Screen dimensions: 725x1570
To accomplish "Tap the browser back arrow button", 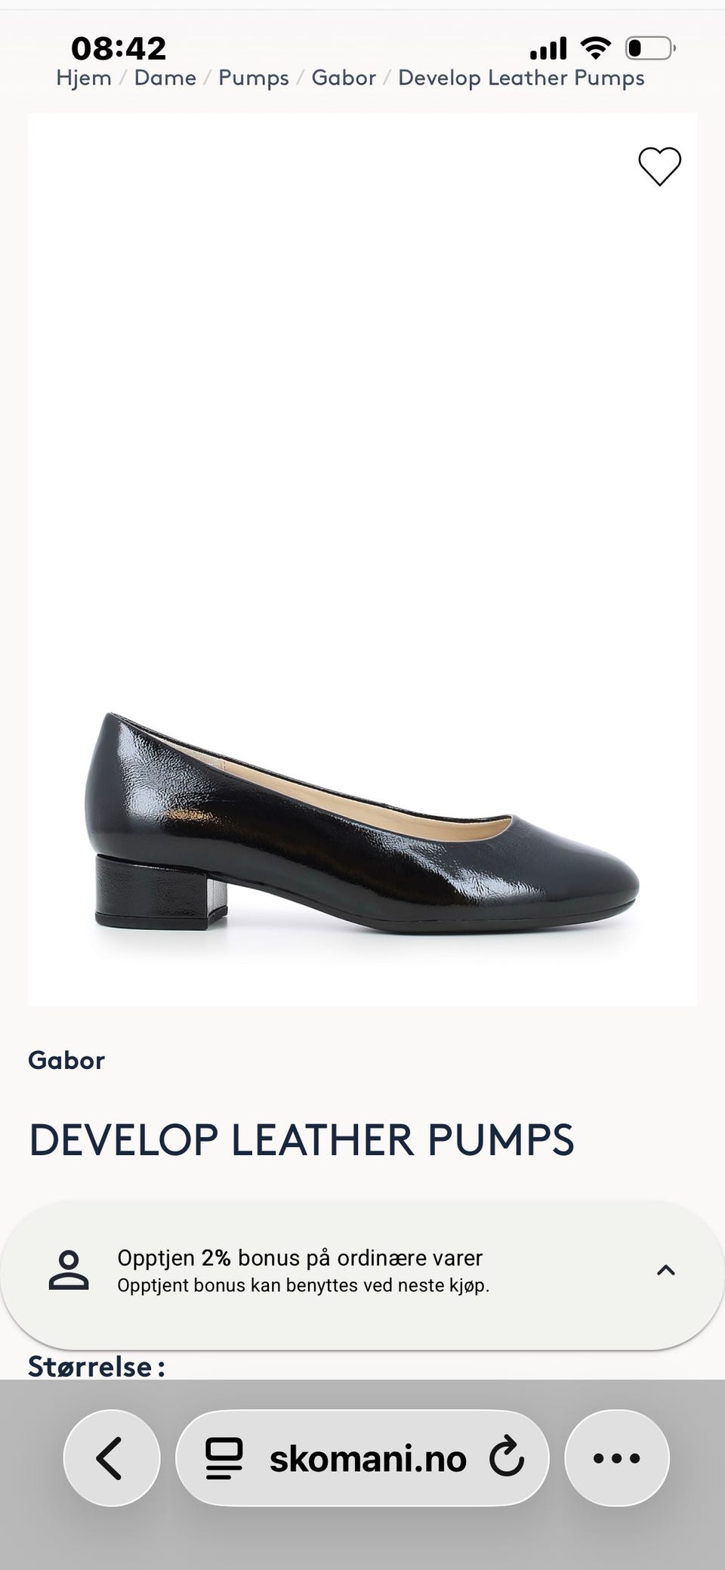I will pos(112,1457).
